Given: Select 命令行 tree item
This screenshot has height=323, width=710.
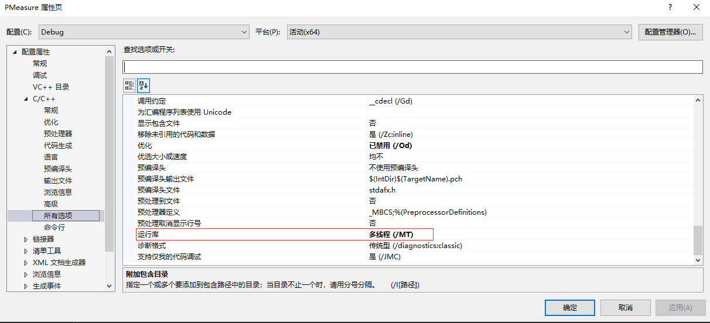Looking at the screenshot, I should (54, 228).
